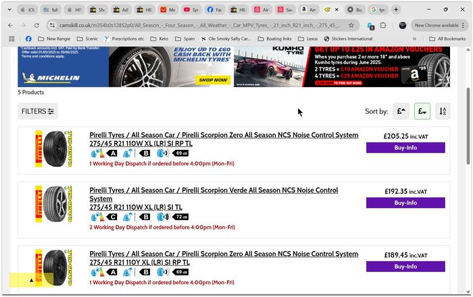View site information icon in address bar
The width and height of the screenshot is (473, 297).
(52, 25)
